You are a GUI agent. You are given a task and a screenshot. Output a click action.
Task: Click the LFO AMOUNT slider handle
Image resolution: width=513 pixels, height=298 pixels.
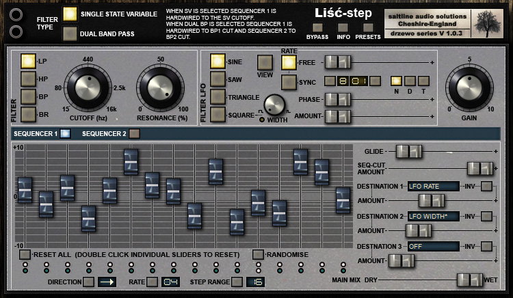(x=338, y=116)
